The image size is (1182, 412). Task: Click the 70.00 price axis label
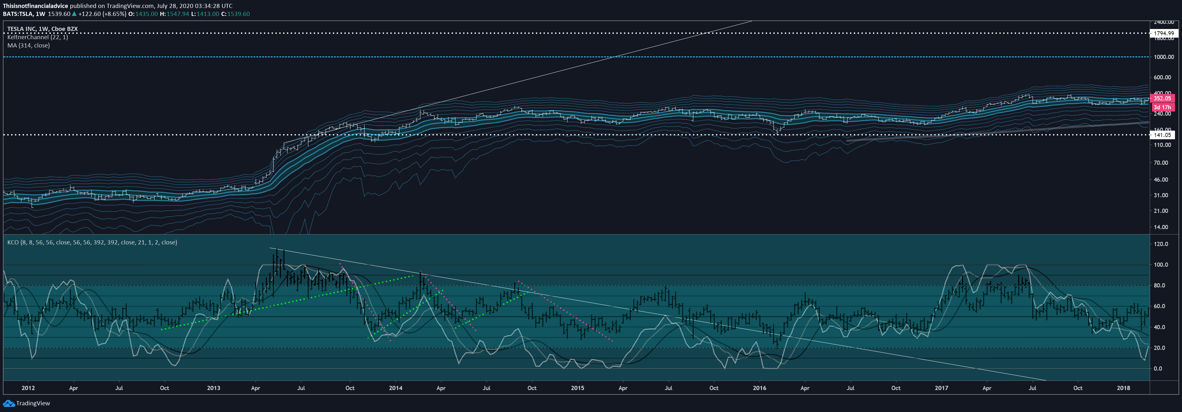(1161, 162)
